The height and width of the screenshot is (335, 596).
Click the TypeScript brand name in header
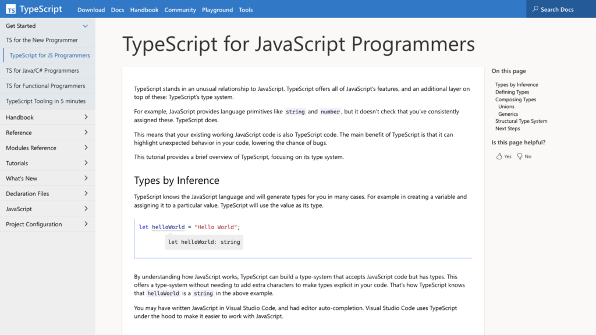click(41, 9)
